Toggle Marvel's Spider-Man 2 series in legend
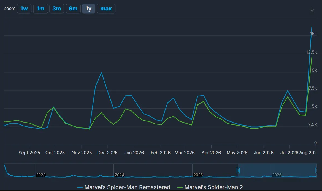322x191 pixels. pos(210,187)
